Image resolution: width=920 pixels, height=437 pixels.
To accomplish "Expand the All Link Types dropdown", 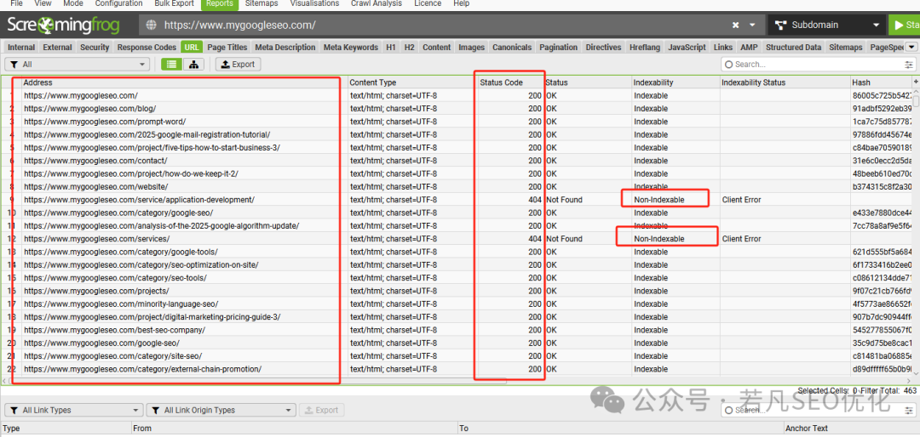I will [73, 410].
